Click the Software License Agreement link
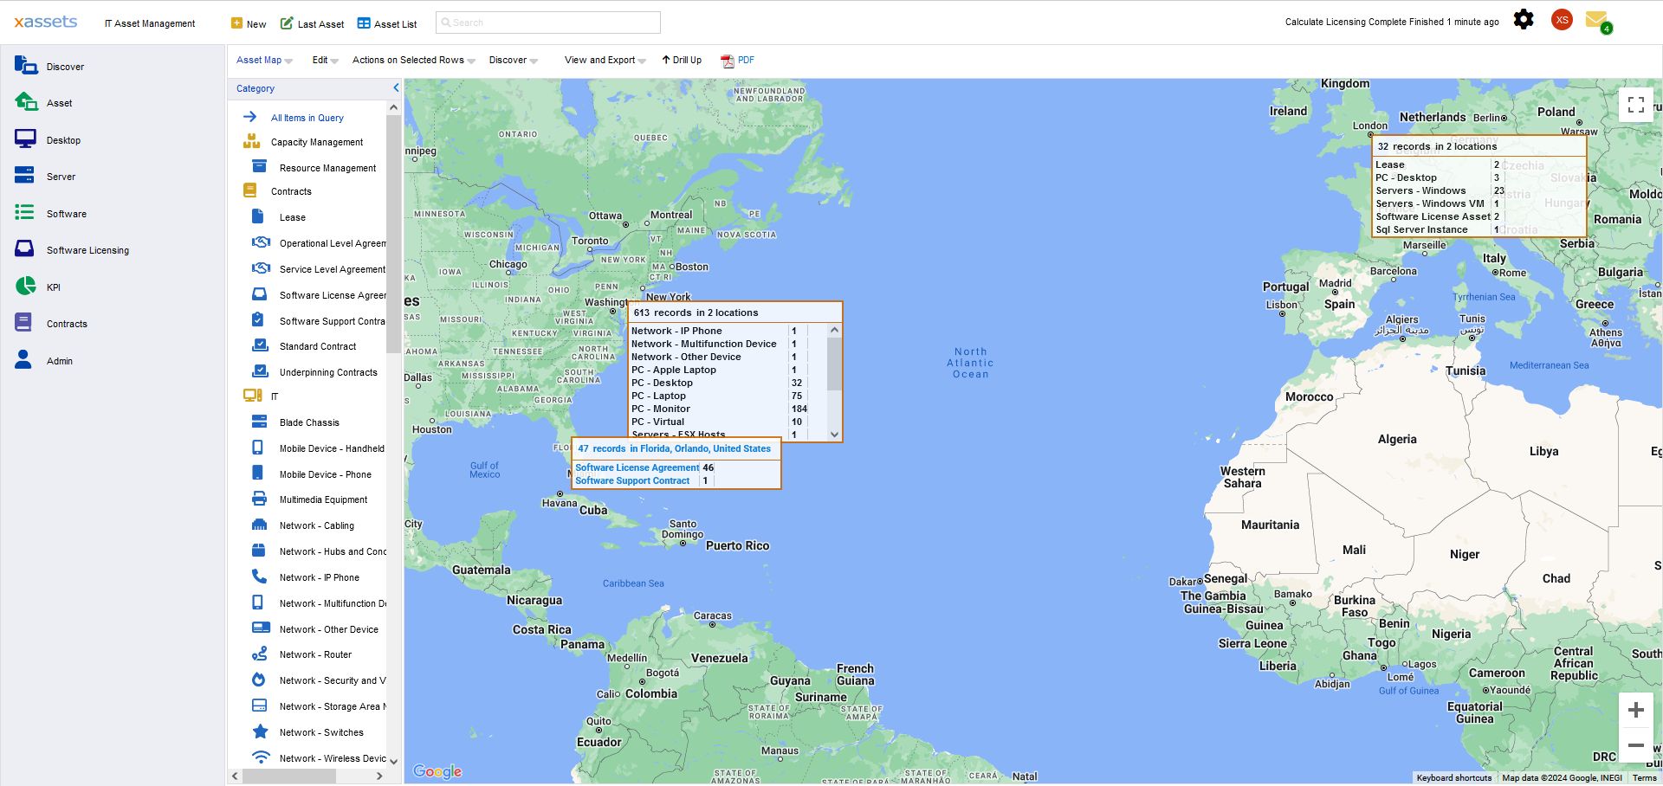The width and height of the screenshot is (1663, 786). pos(637,467)
